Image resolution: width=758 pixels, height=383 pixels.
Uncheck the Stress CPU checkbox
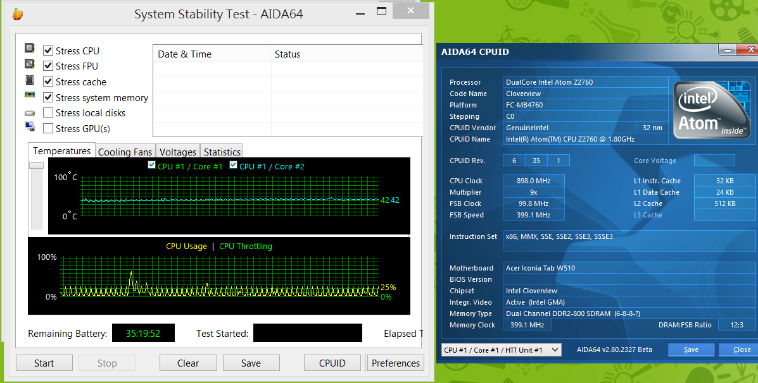click(48, 50)
